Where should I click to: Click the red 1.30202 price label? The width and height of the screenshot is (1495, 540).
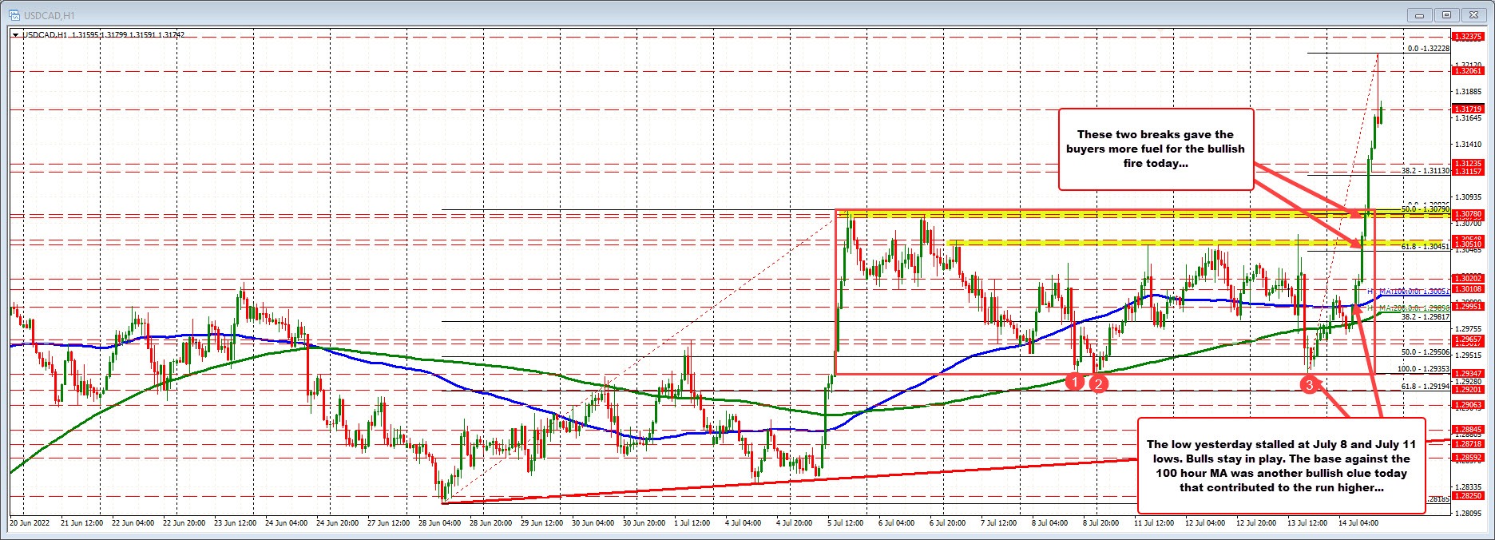tap(1469, 279)
